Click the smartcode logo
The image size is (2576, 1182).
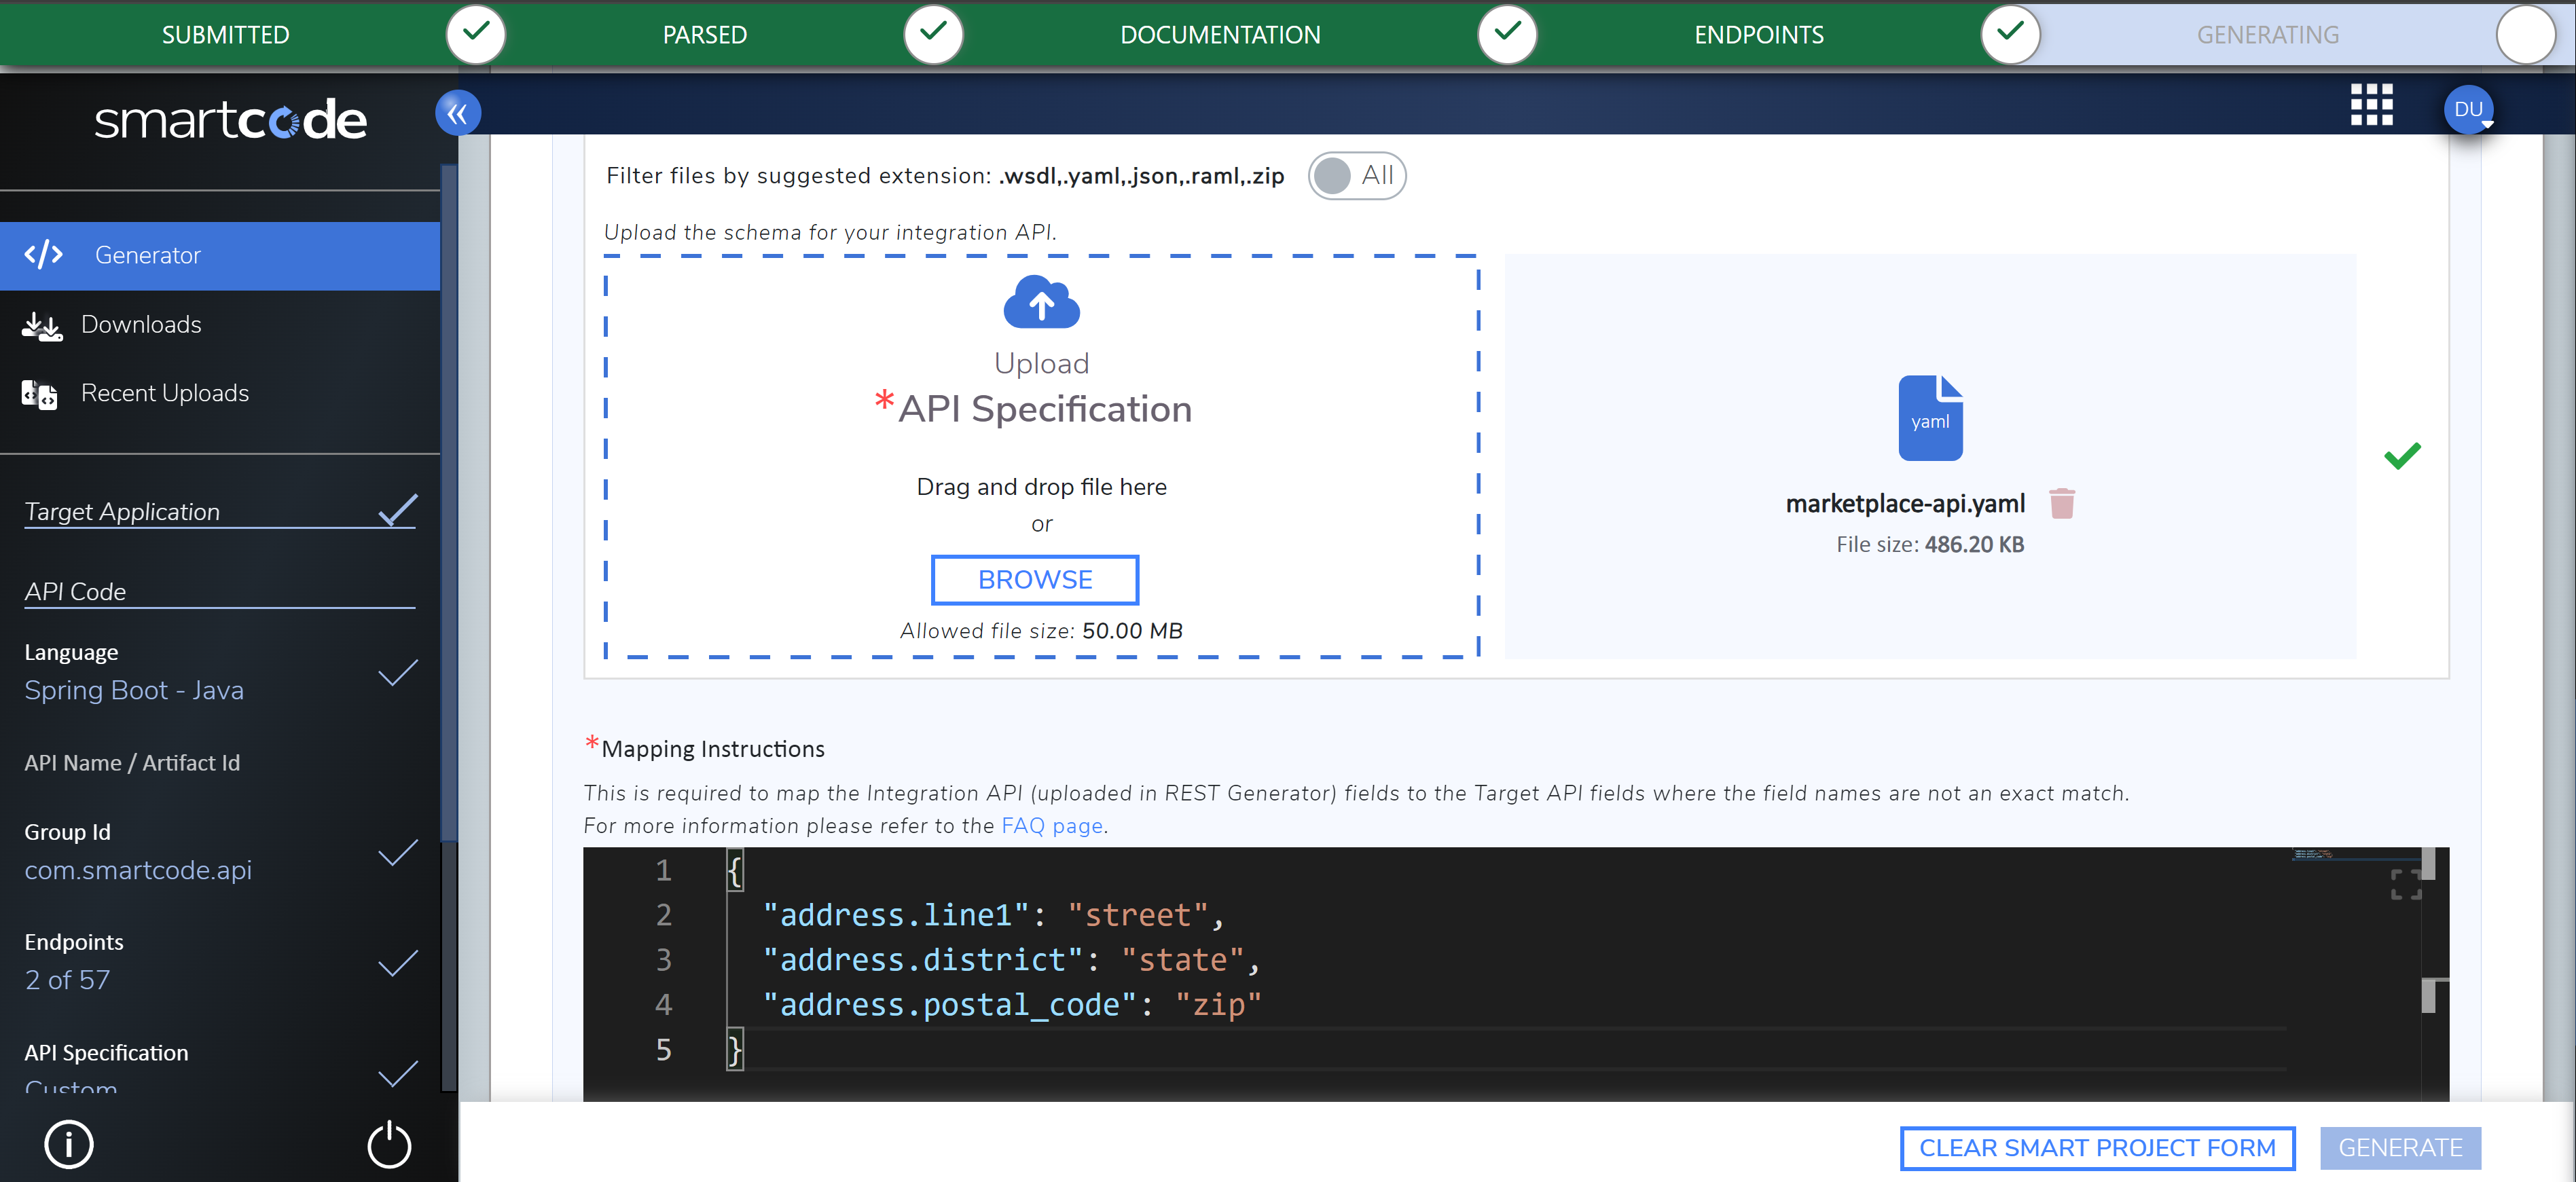[231, 120]
